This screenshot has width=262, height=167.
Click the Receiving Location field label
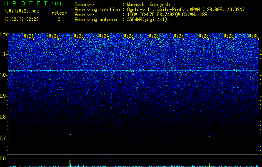[97, 10]
